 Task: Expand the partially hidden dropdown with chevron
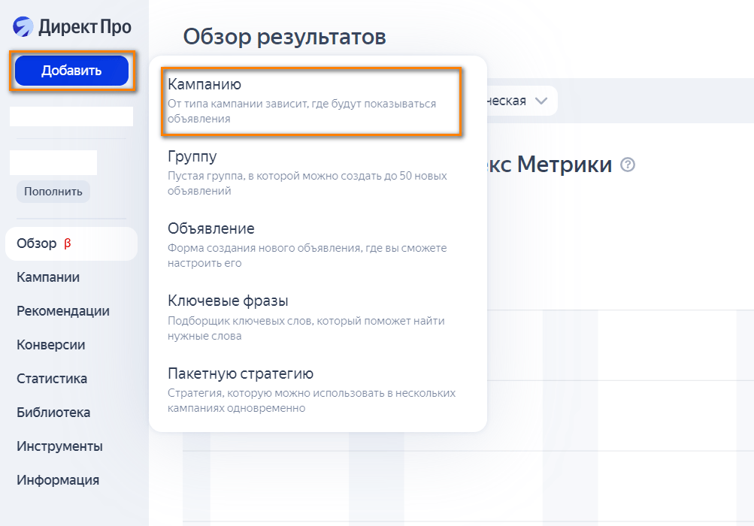(x=540, y=101)
